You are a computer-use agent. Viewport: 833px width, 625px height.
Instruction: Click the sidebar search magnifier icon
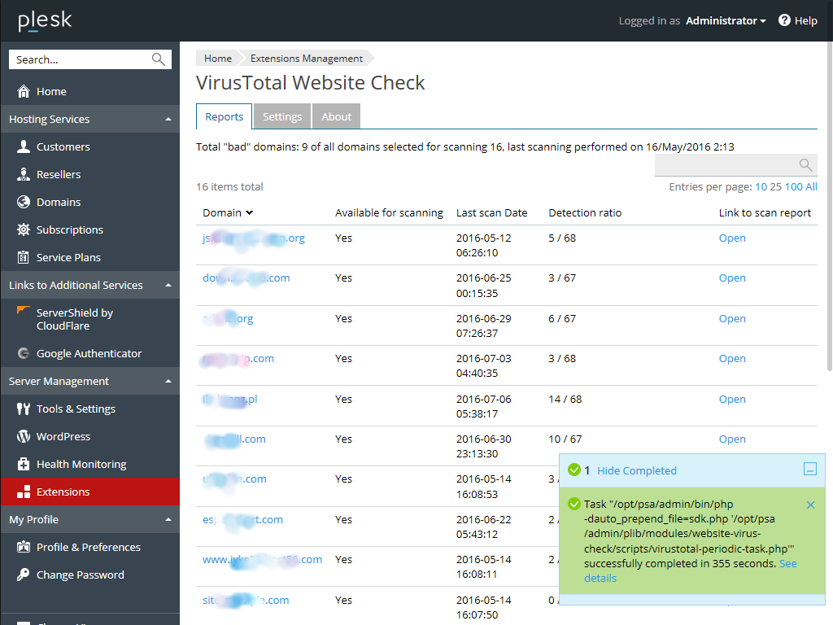(159, 59)
